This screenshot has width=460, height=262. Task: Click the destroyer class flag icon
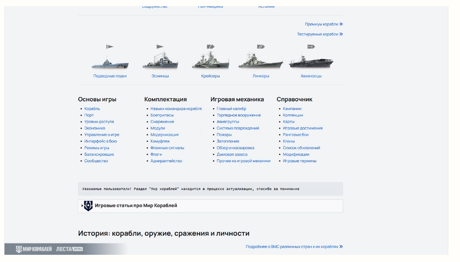(x=160, y=47)
